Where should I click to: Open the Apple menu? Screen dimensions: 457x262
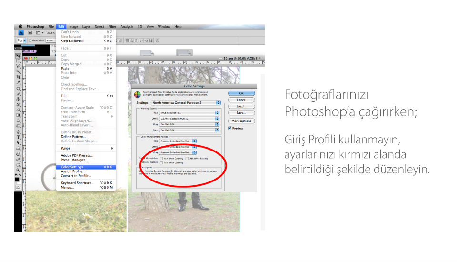point(20,26)
